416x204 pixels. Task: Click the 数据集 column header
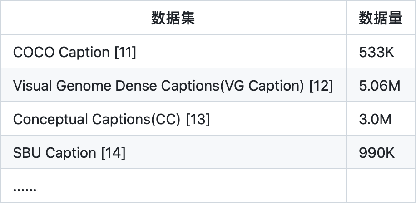point(173,18)
